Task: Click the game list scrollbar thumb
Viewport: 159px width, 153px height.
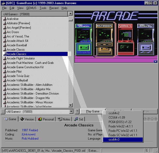Action: coord(71,20)
